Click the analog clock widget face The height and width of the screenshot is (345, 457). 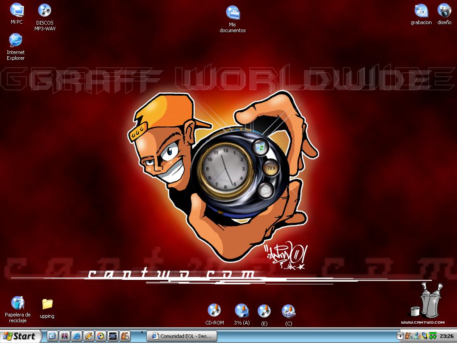[x=225, y=168]
